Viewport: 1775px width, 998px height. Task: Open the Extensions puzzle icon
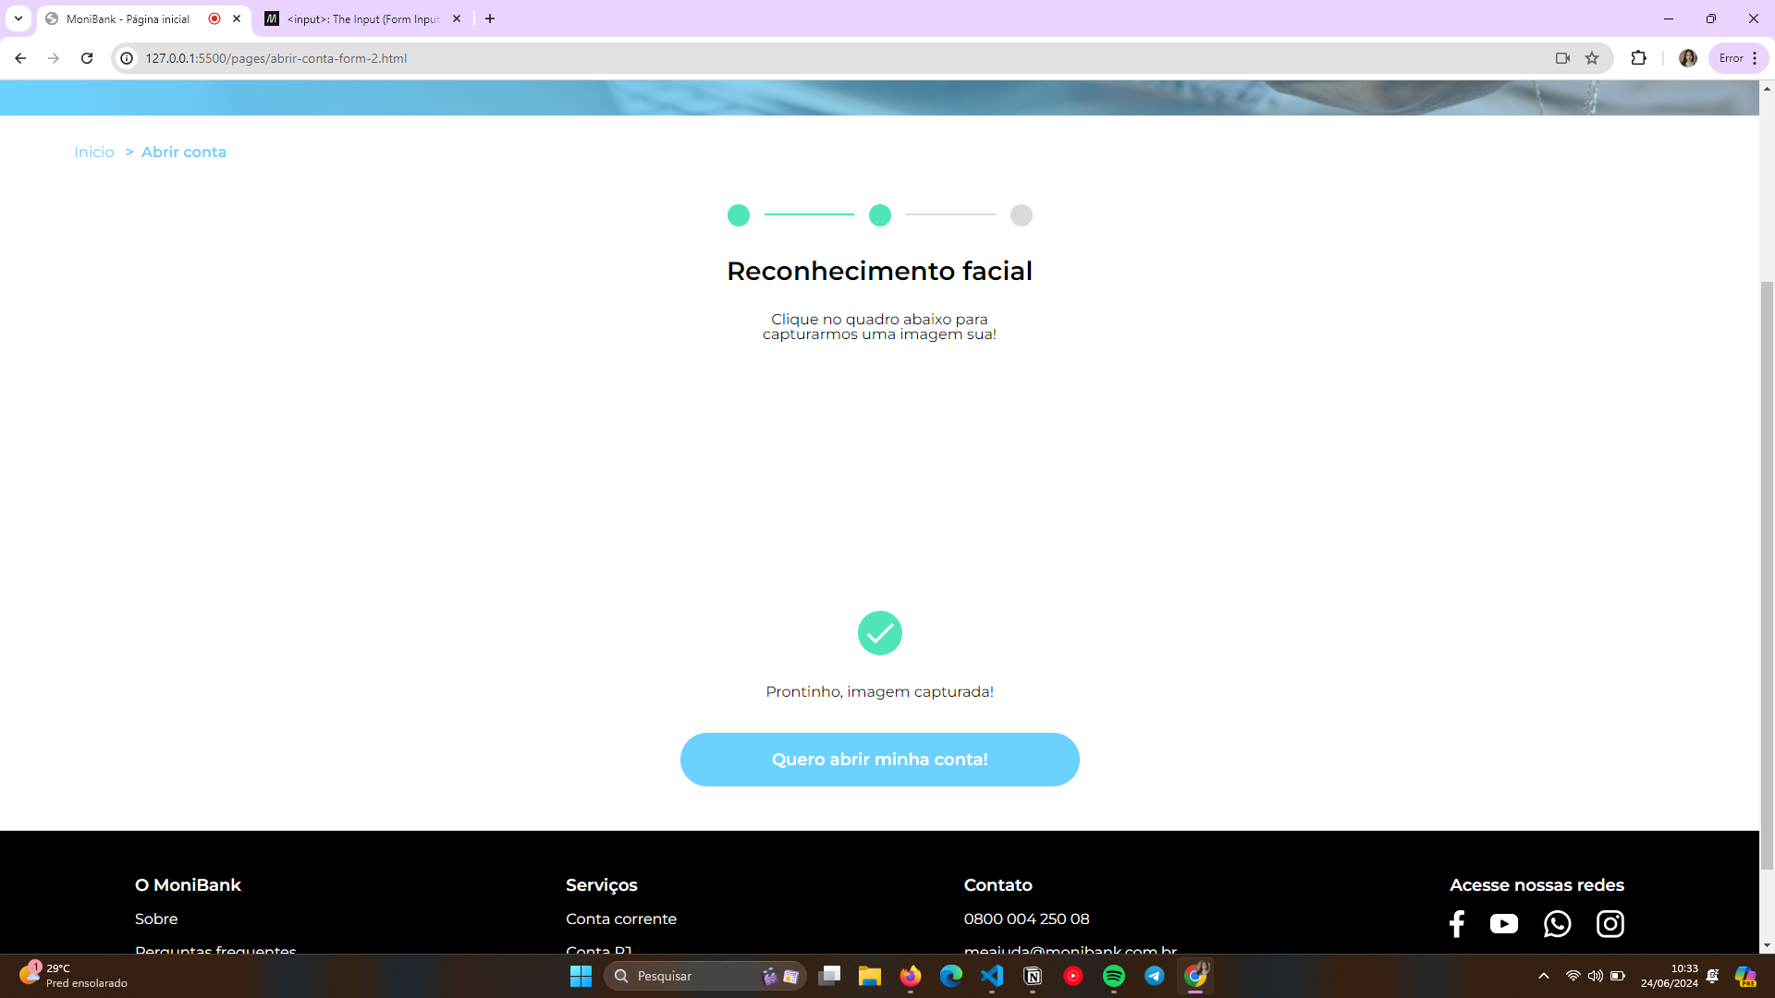pos(1638,58)
